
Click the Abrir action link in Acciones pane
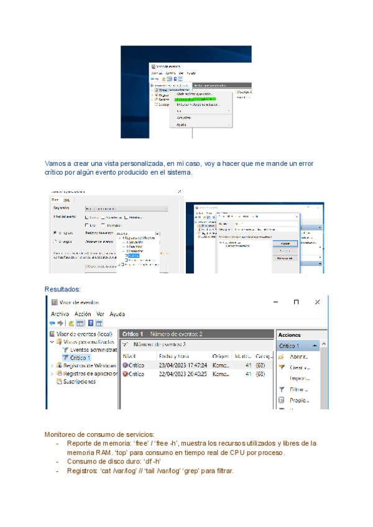[299, 357]
